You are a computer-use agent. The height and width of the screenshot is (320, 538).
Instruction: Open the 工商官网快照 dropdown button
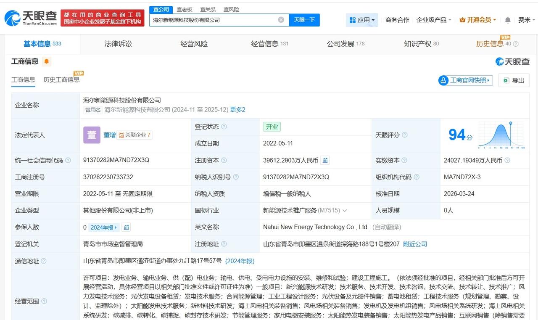tap(466, 80)
